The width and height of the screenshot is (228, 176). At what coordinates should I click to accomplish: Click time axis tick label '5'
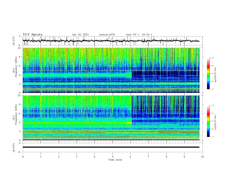(113, 157)
